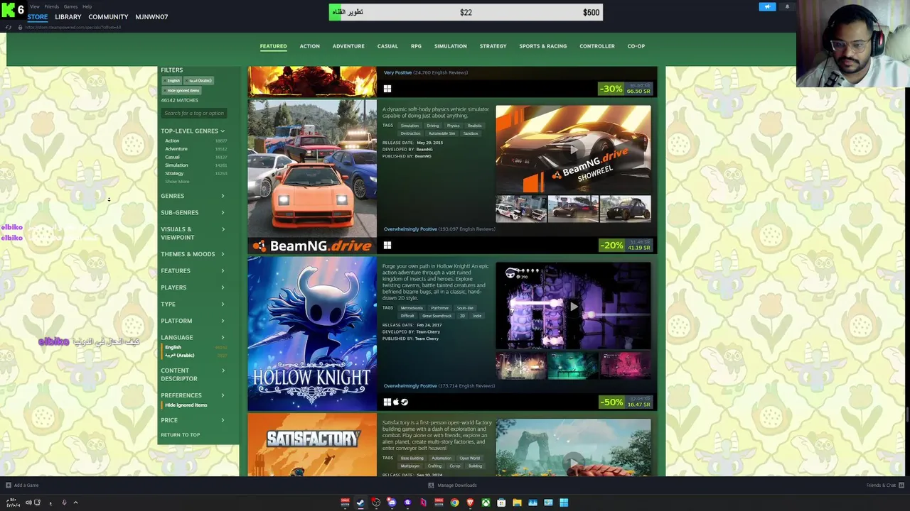
Task: Expand the Genres filter section
Action: (x=193, y=196)
